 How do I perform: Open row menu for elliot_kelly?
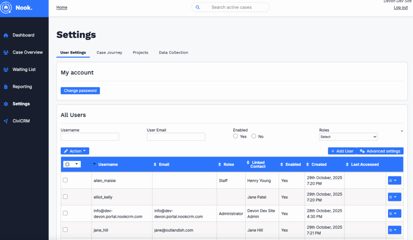394,197
